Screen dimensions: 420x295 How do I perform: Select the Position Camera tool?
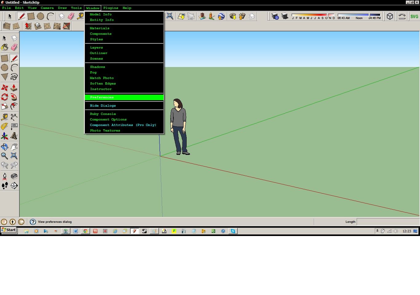(x=5, y=176)
